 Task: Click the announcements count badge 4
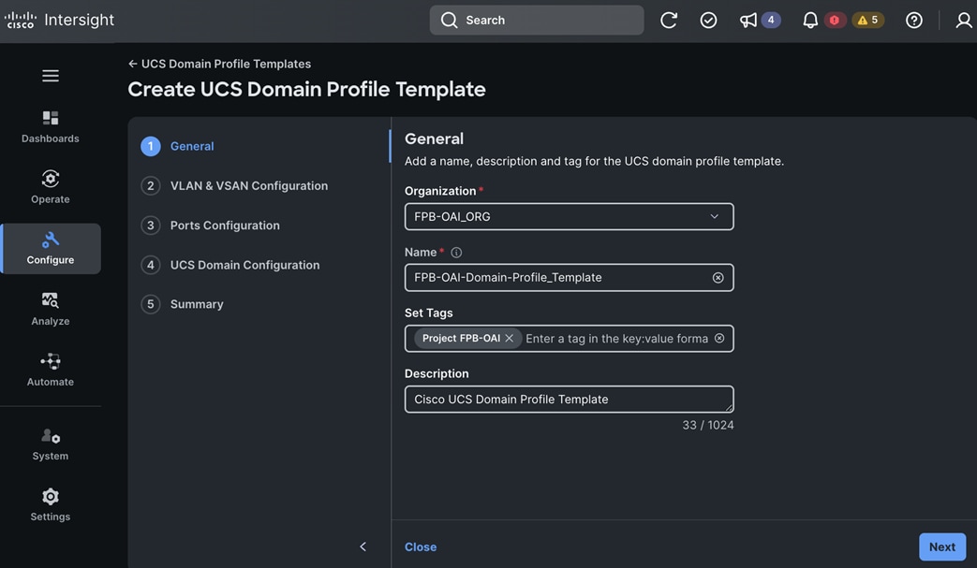[x=771, y=20]
